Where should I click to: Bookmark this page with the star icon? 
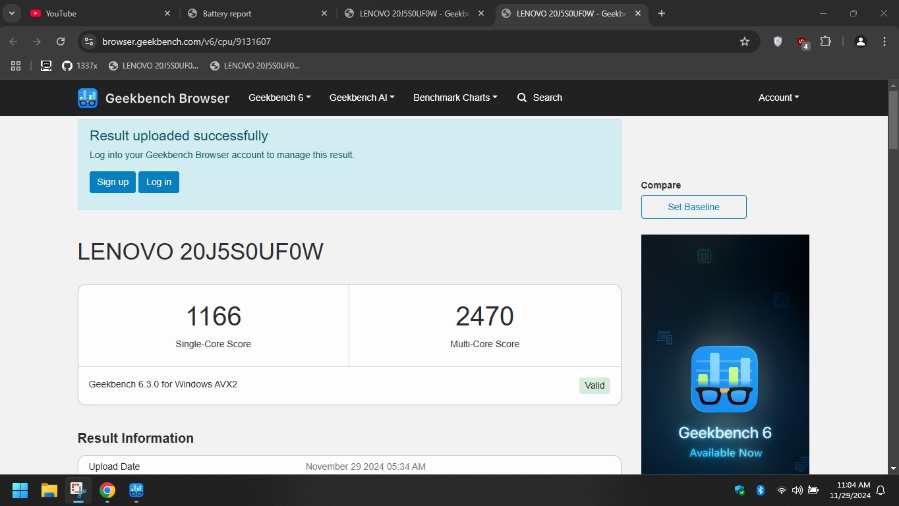point(745,42)
